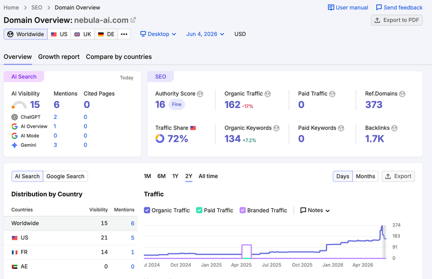Select the DE flag database
Viewport: 432px width, 279px height.
(106, 34)
